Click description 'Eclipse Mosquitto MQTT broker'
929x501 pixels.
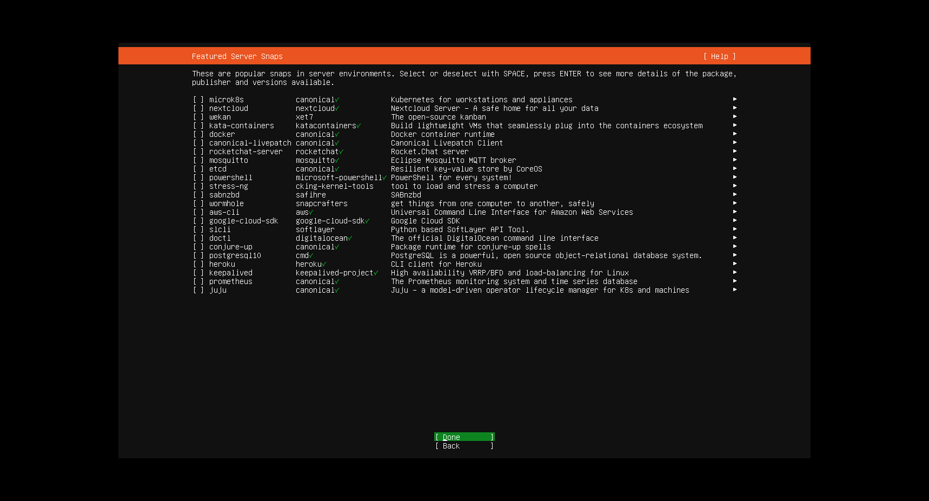point(454,160)
